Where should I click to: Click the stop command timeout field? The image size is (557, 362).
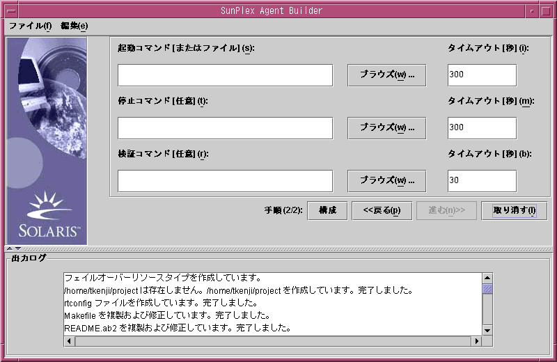(x=482, y=128)
